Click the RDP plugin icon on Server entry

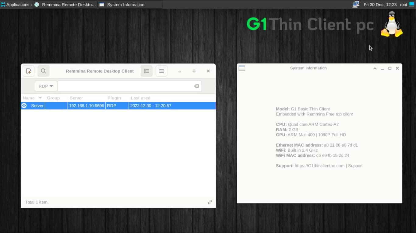(x=24, y=106)
